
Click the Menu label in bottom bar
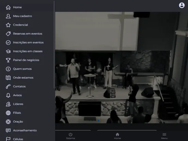click(x=164, y=138)
